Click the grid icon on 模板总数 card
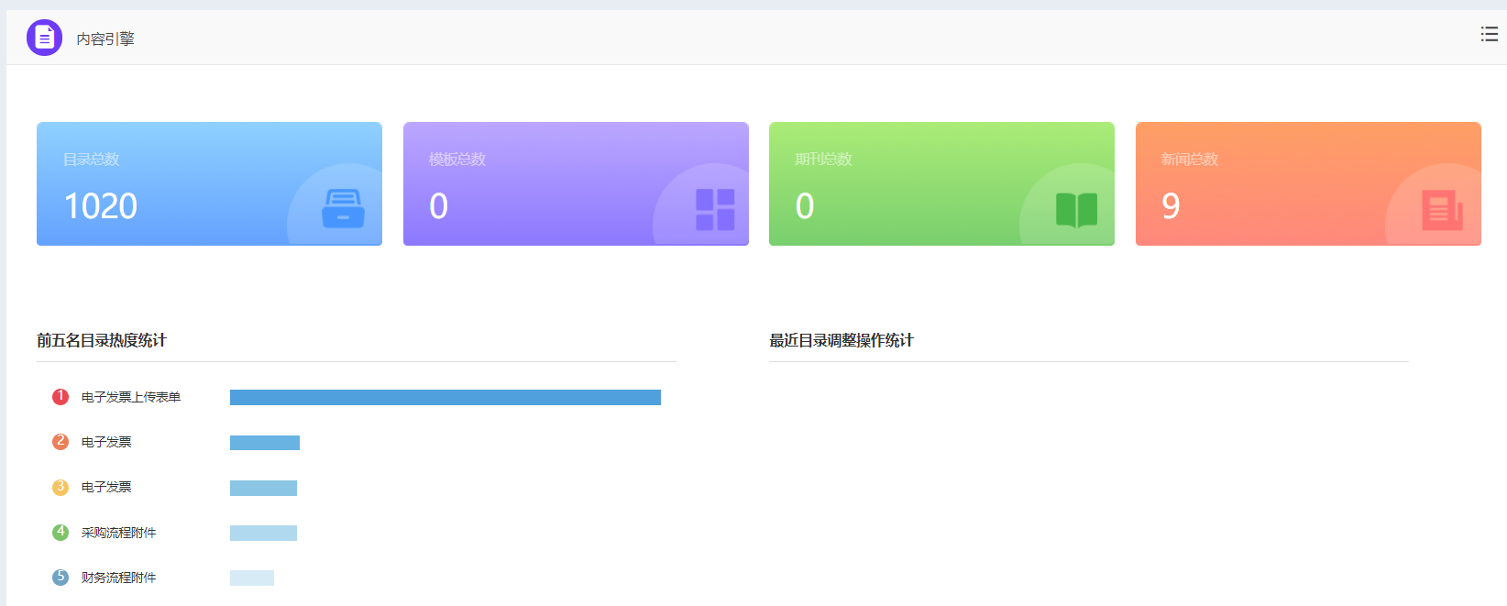The height and width of the screenshot is (606, 1507). point(715,209)
